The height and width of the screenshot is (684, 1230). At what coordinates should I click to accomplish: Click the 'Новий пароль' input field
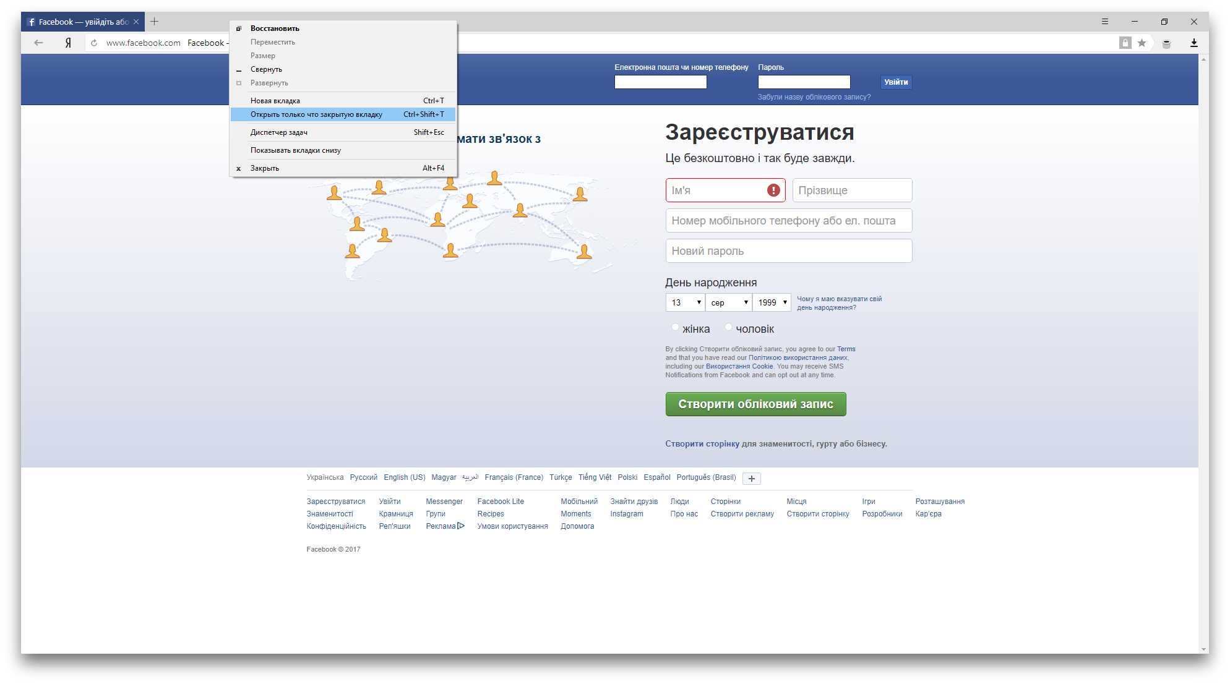click(x=788, y=251)
